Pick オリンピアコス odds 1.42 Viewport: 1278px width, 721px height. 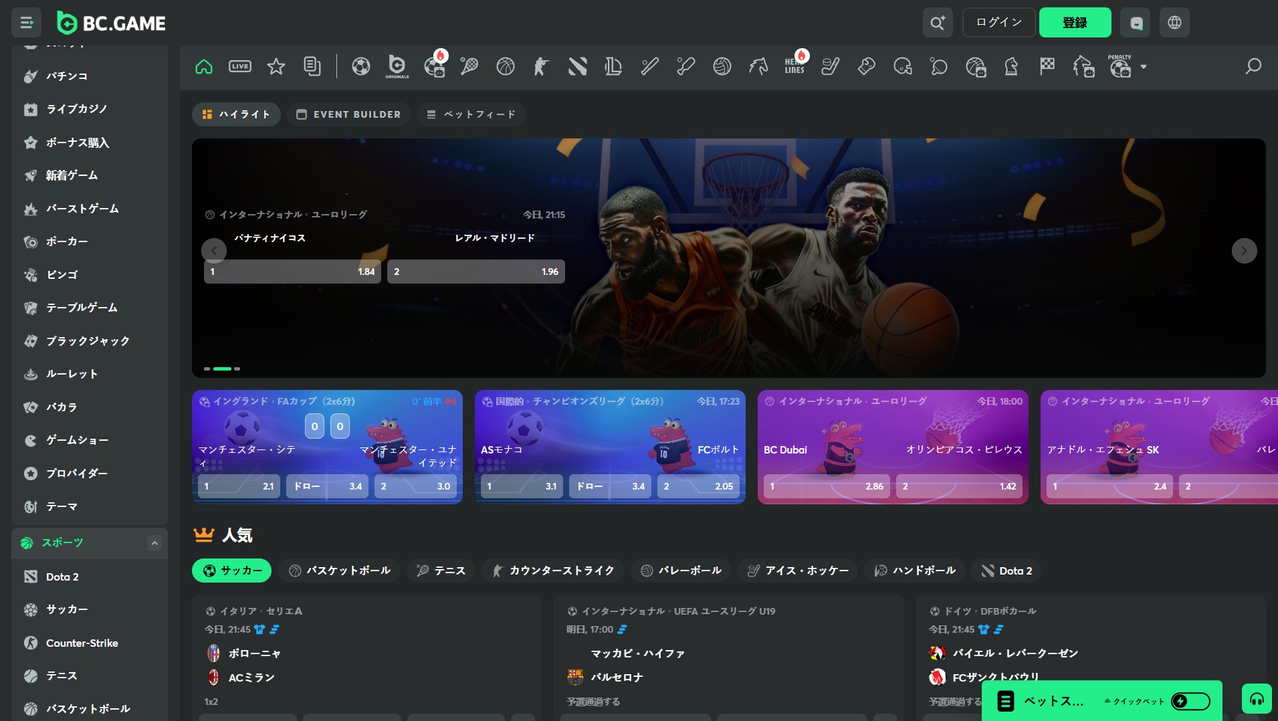(959, 486)
